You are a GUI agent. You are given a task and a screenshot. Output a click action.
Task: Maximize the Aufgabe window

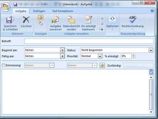coord(142,3)
